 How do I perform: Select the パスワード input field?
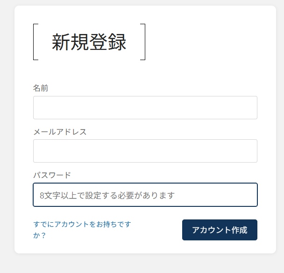pos(145,195)
